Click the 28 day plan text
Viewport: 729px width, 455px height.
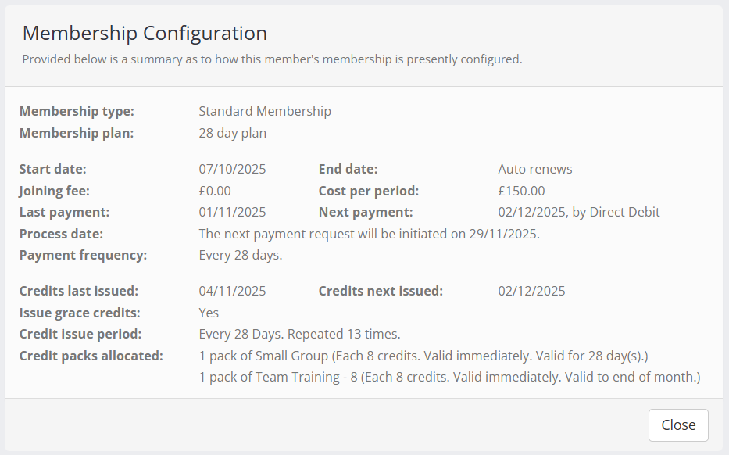pyautogui.click(x=233, y=133)
